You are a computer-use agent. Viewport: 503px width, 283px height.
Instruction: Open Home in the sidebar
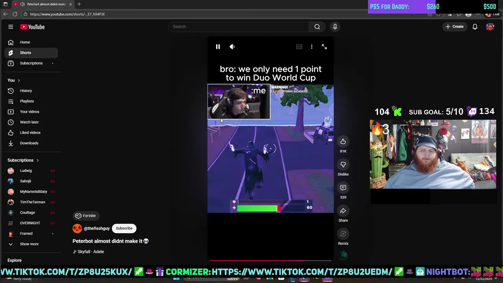(31, 42)
